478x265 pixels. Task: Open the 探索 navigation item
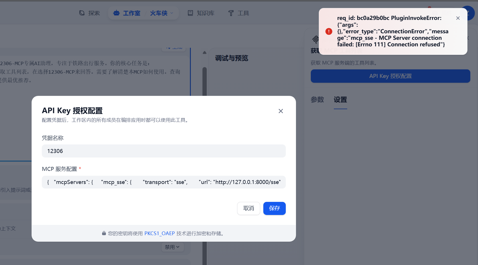pyautogui.click(x=90, y=13)
